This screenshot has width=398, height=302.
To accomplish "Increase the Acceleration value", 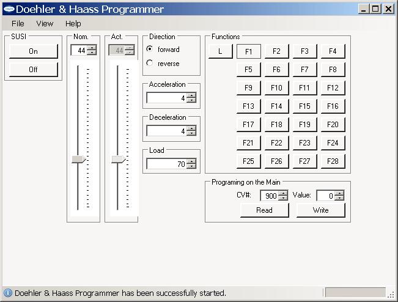I will click(x=191, y=95).
